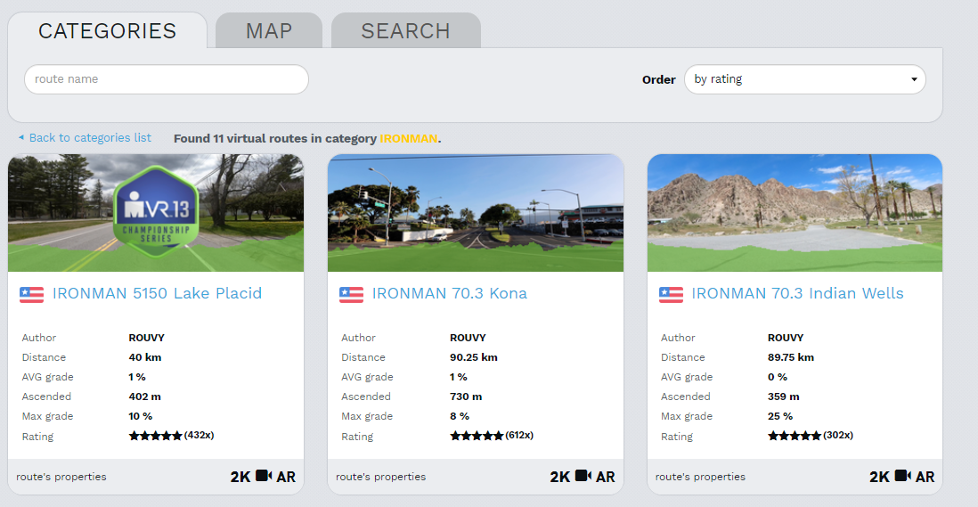The height and width of the screenshot is (507, 978).
Task: Click the 359 m ascended value
Action: pyautogui.click(x=784, y=397)
